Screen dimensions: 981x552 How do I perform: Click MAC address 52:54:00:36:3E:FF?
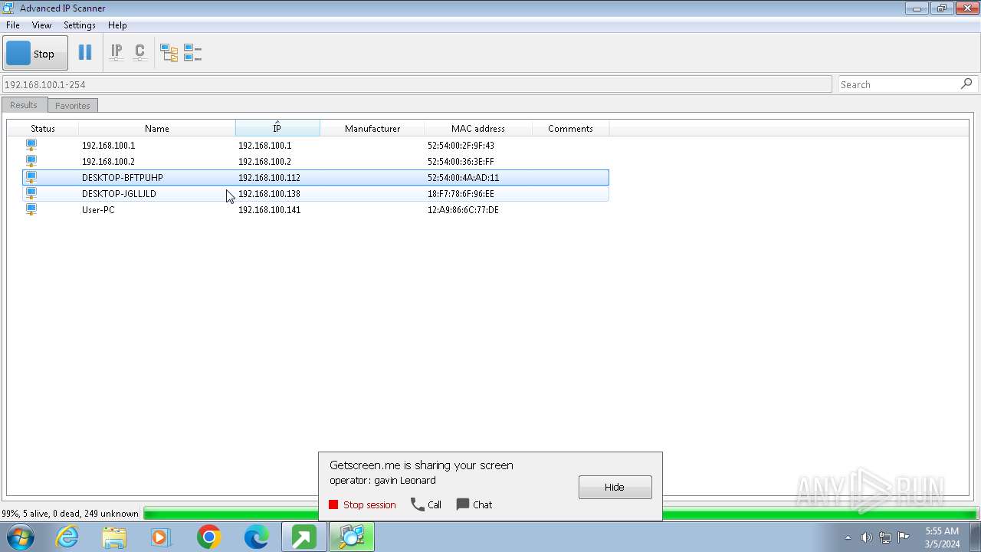point(461,162)
